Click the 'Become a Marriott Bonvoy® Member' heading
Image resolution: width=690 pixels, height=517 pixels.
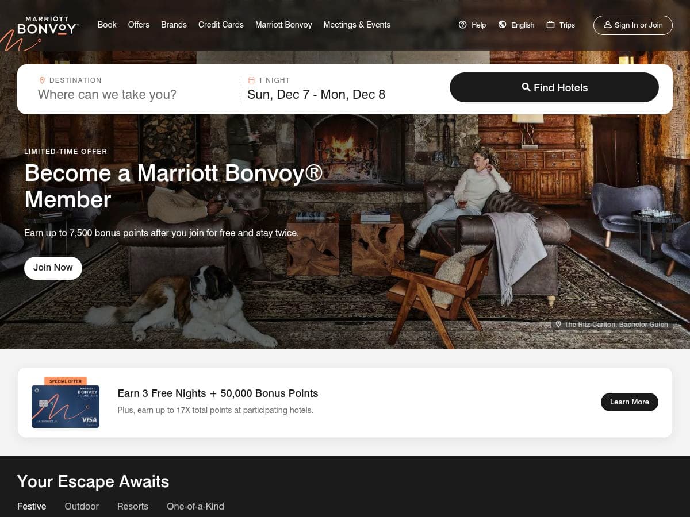pyautogui.click(x=174, y=186)
